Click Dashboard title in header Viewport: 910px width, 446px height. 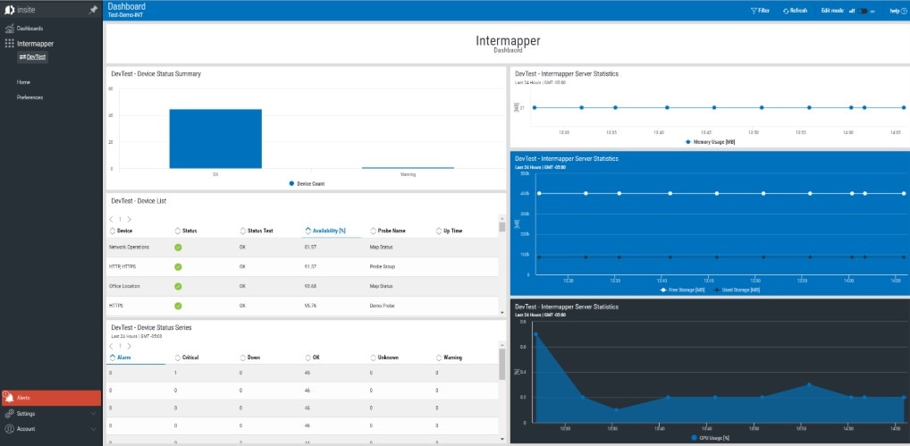click(127, 6)
